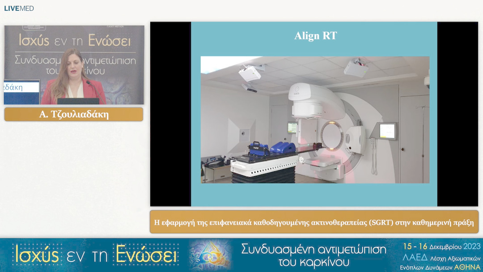Click the date '15 - 16 Δεκεμβρίου 2023'
Viewport: 483px width, 272px height.
click(x=442, y=246)
